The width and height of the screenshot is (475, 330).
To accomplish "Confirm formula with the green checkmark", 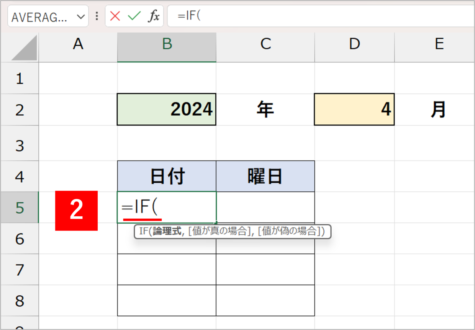I will tap(134, 16).
